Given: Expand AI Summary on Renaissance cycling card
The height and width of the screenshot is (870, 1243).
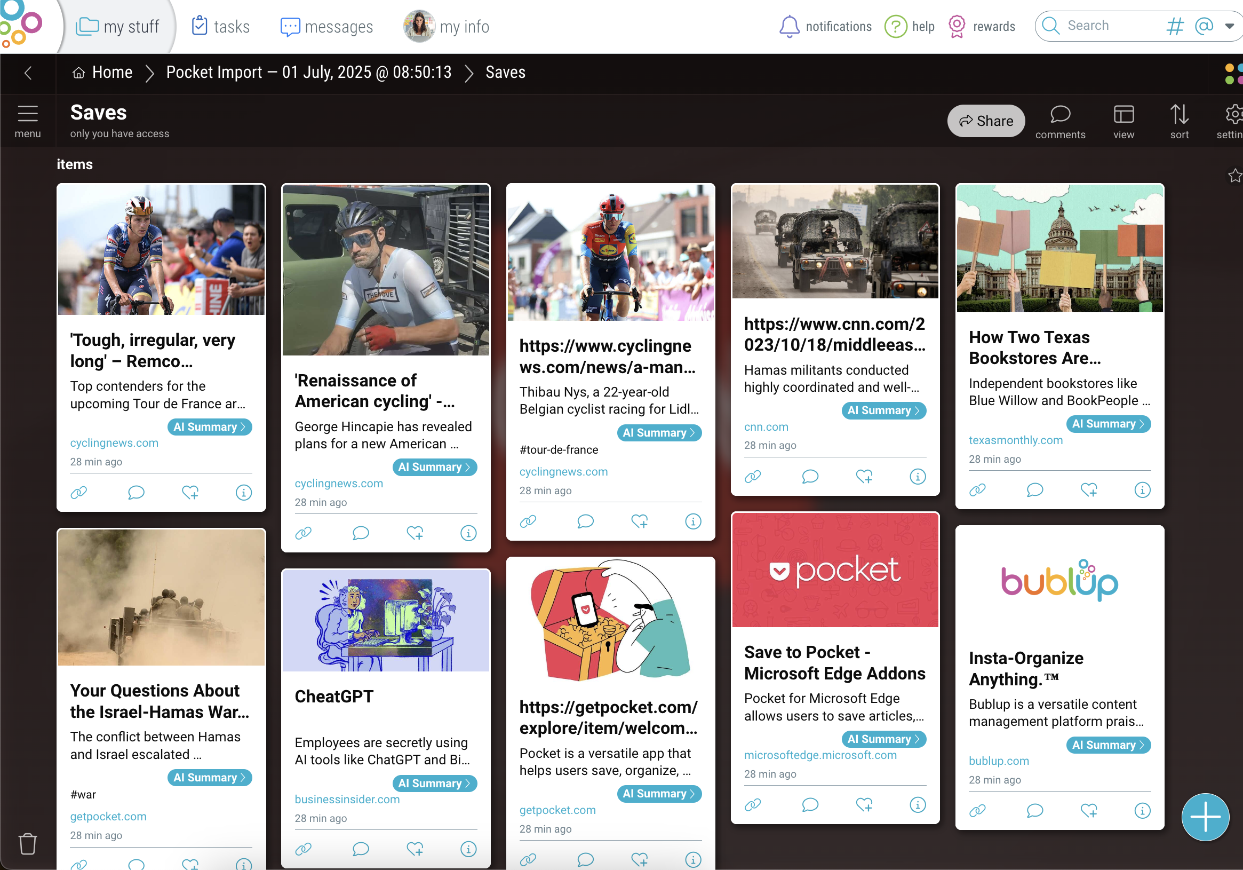Looking at the screenshot, I should 434,467.
